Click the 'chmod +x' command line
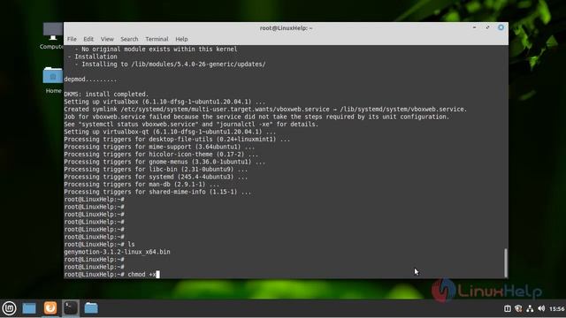The height and width of the screenshot is (318, 566). [x=112, y=275]
